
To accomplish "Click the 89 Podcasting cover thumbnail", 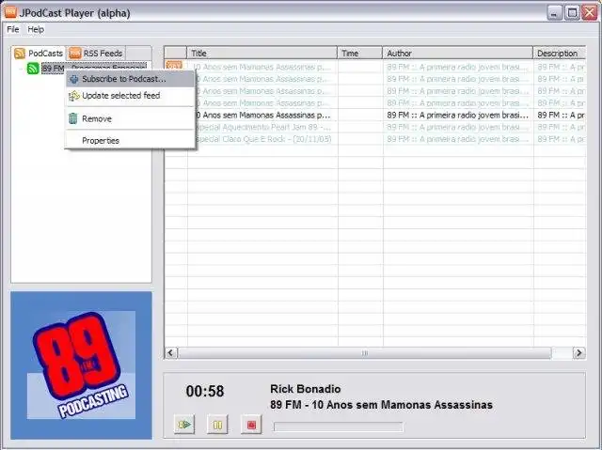I will tap(81, 365).
